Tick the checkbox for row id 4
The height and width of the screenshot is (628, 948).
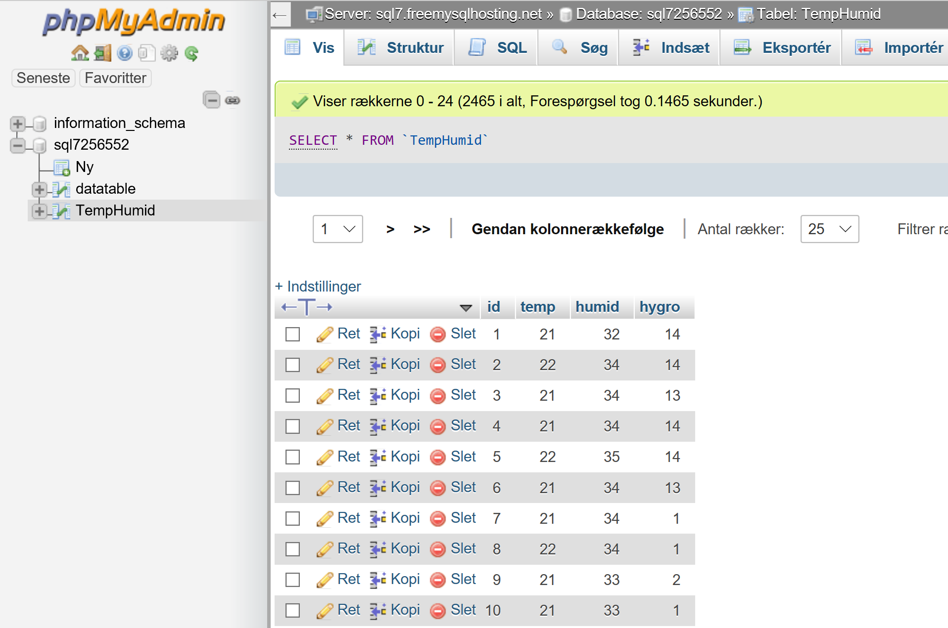pyautogui.click(x=292, y=426)
